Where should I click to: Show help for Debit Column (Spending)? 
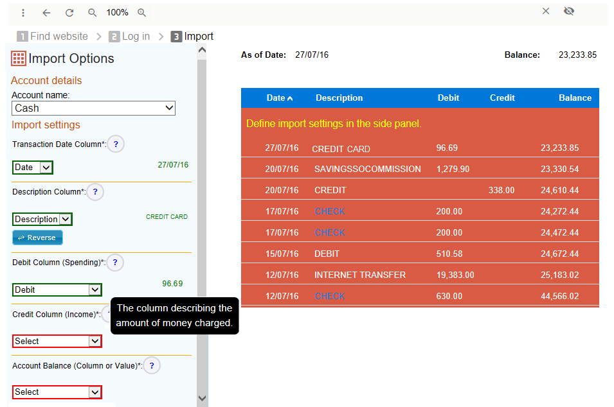(x=115, y=263)
